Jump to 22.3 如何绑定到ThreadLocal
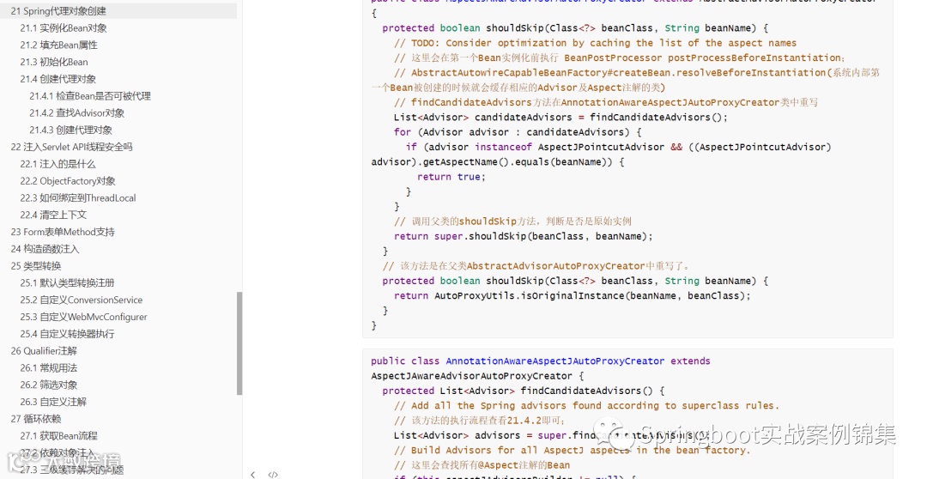The width and height of the screenshot is (927, 479). 78,198
